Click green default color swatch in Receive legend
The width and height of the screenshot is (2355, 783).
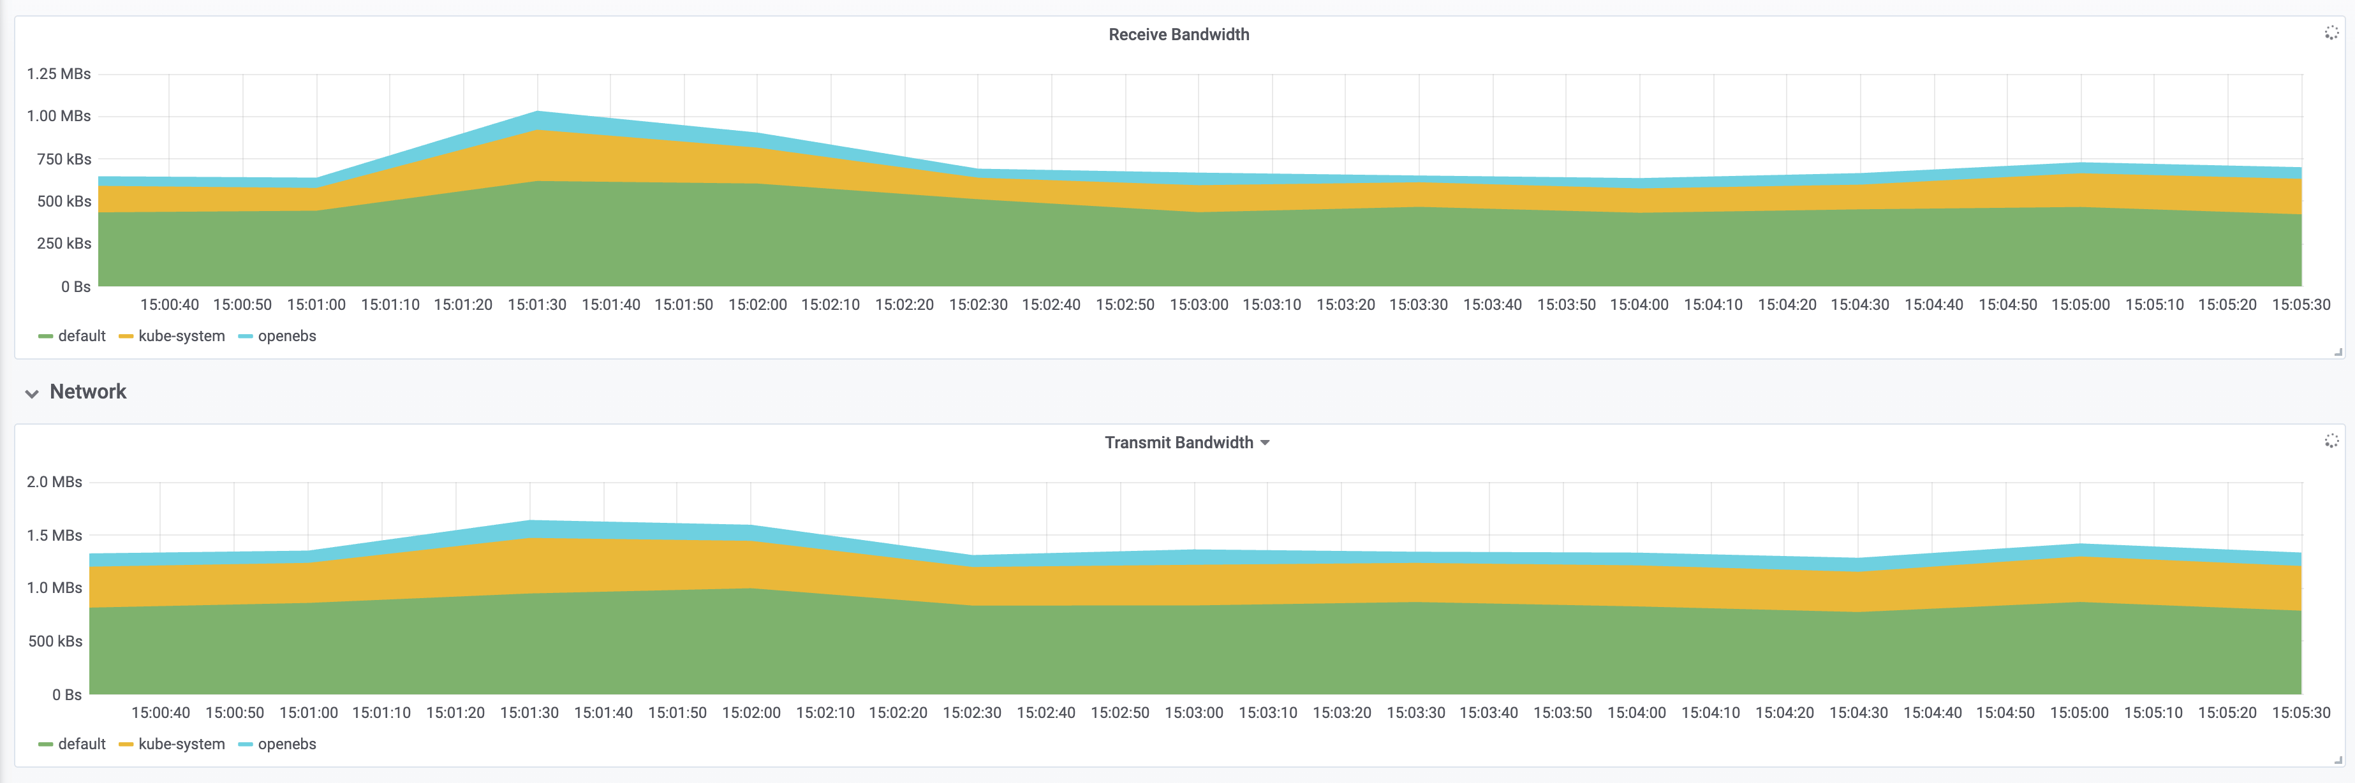pos(46,337)
